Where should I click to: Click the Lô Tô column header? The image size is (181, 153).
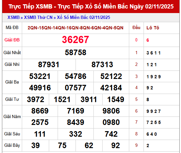pyautogui.click(x=153, y=28)
